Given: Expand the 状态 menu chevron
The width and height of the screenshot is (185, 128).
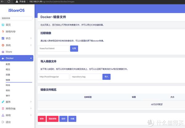Looking at the screenshot, I should (x=31, y=38).
